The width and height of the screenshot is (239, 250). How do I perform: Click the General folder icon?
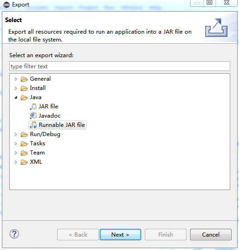[24, 79]
